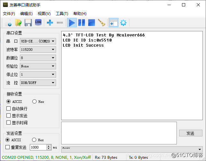The image size is (206, 161).
Task: Click the gray minus icon
Action: [60, 23]
